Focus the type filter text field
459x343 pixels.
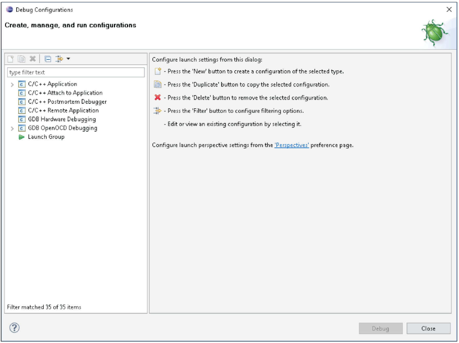coord(76,72)
